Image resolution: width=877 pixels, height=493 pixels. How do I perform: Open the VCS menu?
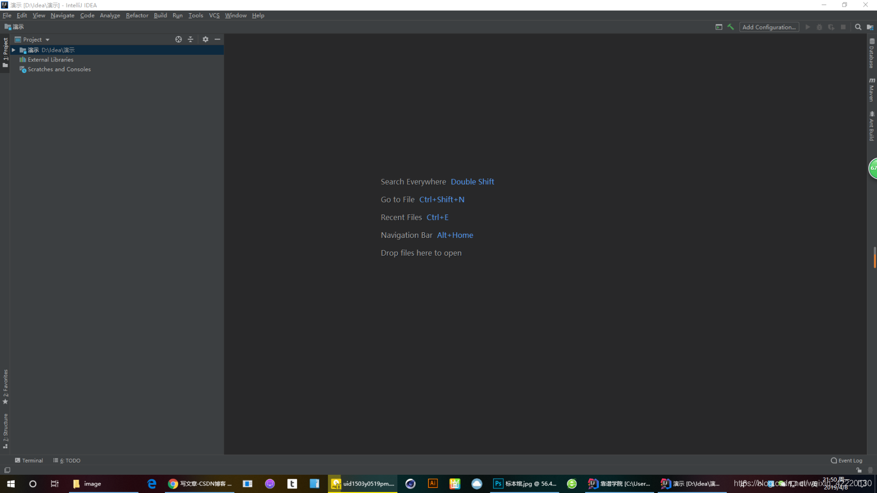point(214,15)
